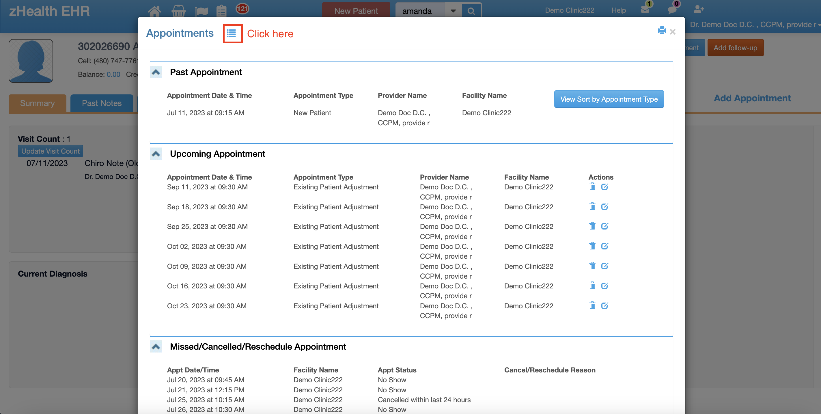Edit the Oct 02, 2023 appointment
Viewport: 821px width, 414px height.
pyautogui.click(x=604, y=246)
